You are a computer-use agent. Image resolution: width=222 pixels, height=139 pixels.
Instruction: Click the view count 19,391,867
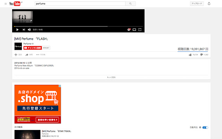197,49
